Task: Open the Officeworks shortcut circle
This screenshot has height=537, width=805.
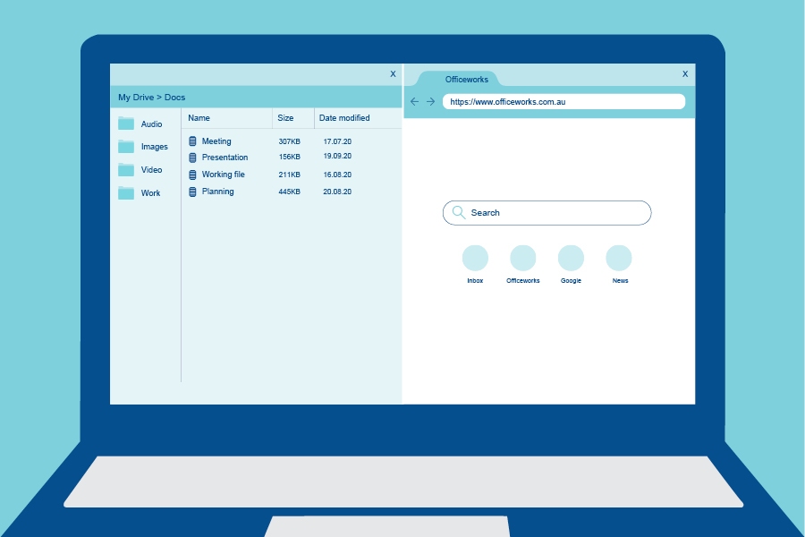Action: click(x=522, y=258)
